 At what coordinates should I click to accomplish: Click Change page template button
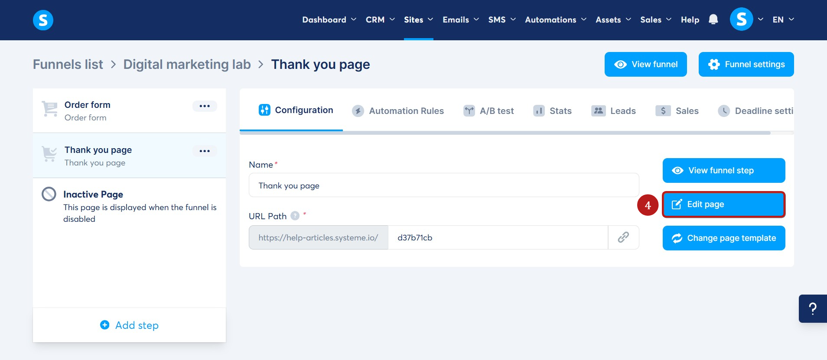coord(724,238)
